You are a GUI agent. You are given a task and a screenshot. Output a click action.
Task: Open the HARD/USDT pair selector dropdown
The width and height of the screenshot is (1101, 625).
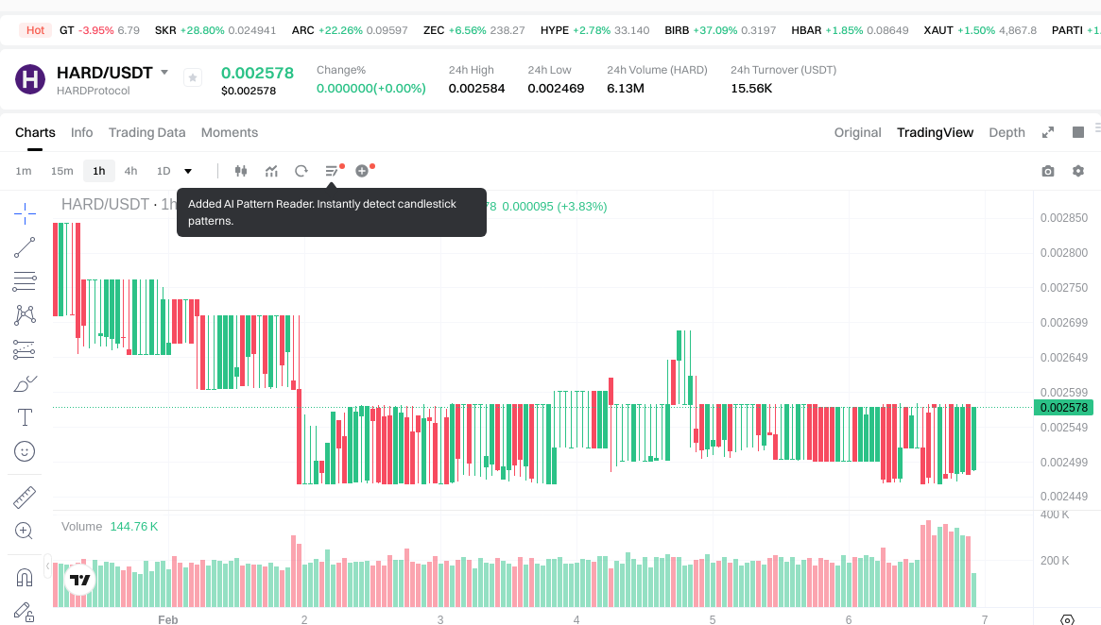click(x=164, y=73)
